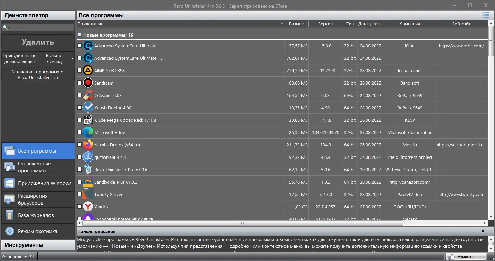Sort by the Компания column header

[410, 24]
